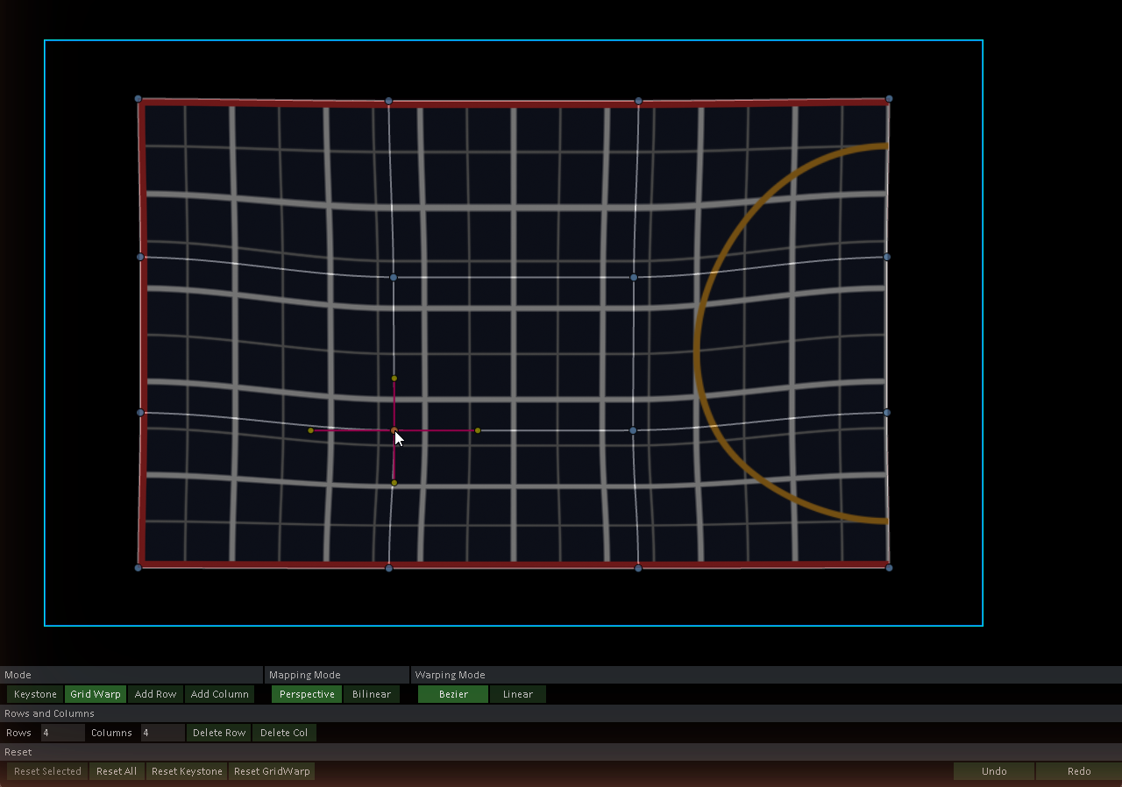The image size is (1122, 787).
Task: Click the Delete Row button
Action: [219, 733]
